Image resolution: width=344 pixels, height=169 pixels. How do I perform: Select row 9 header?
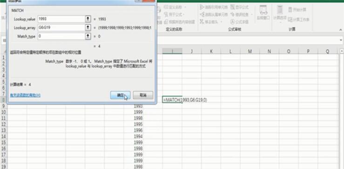[4, 106]
